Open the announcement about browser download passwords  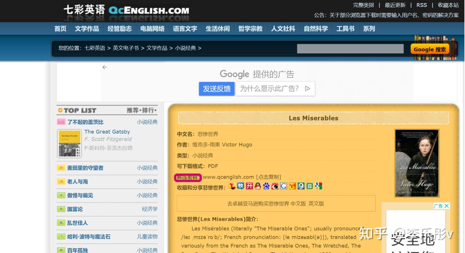point(394,15)
